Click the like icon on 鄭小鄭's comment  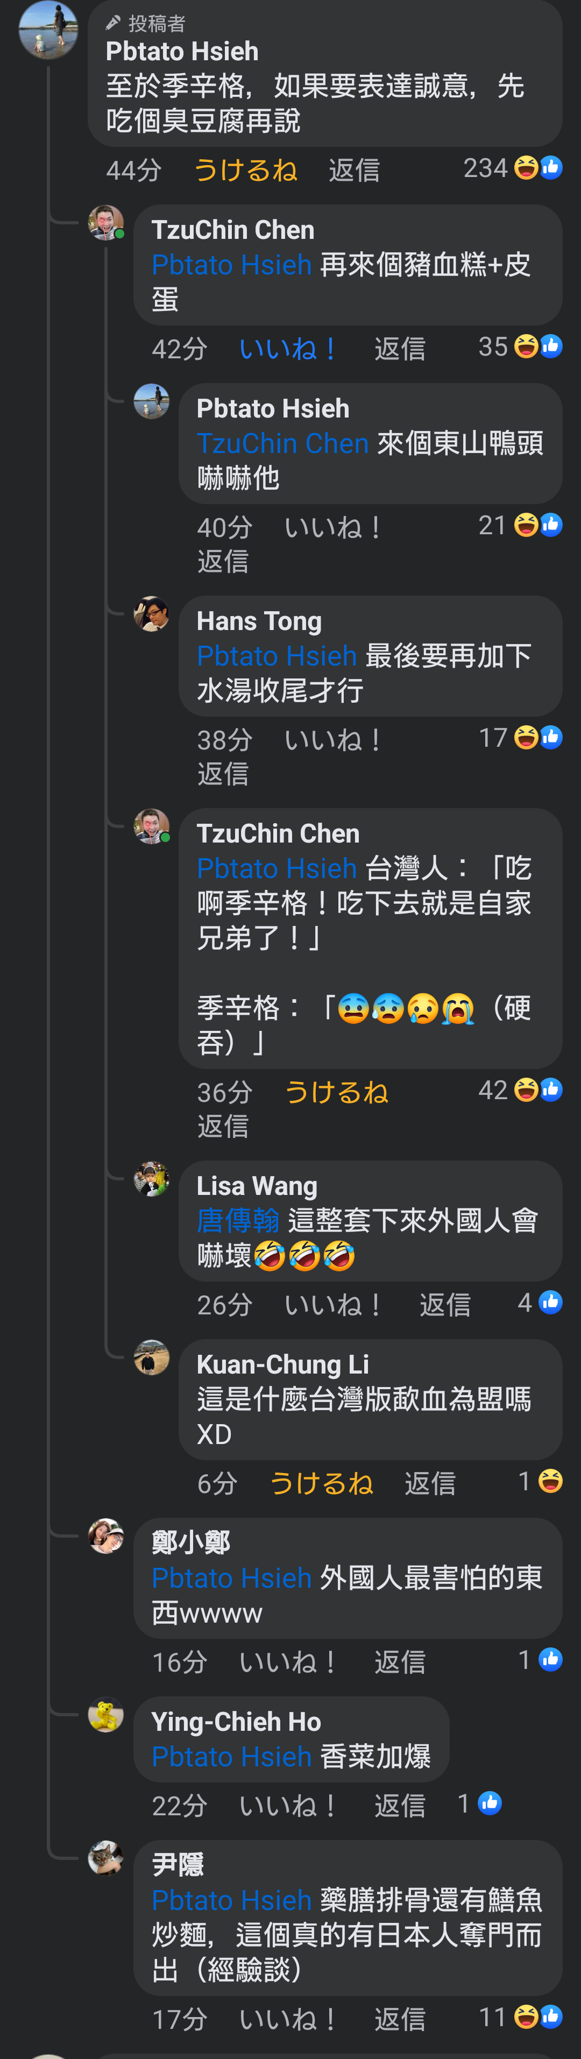[550, 1659]
